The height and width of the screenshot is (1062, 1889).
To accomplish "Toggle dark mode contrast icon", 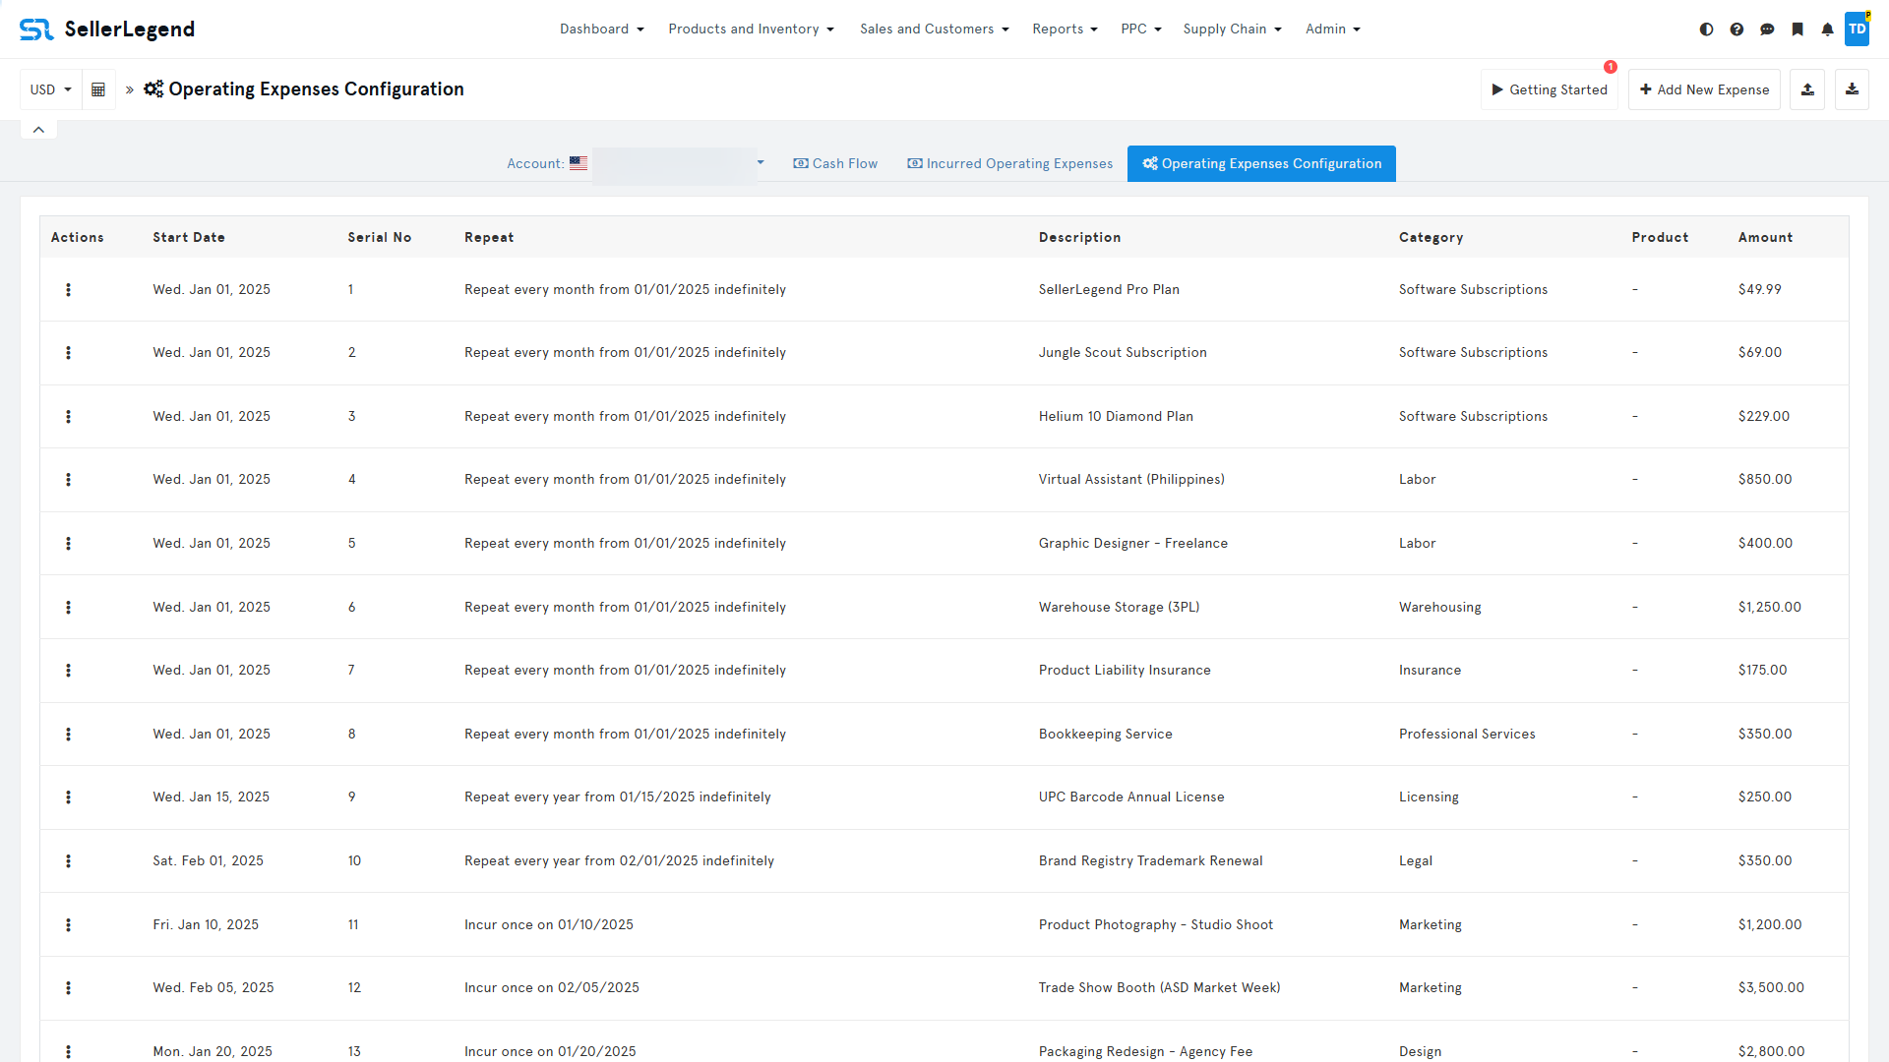I will [x=1706, y=29].
